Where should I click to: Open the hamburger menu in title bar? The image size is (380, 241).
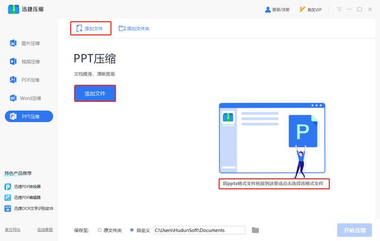click(x=339, y=9)
